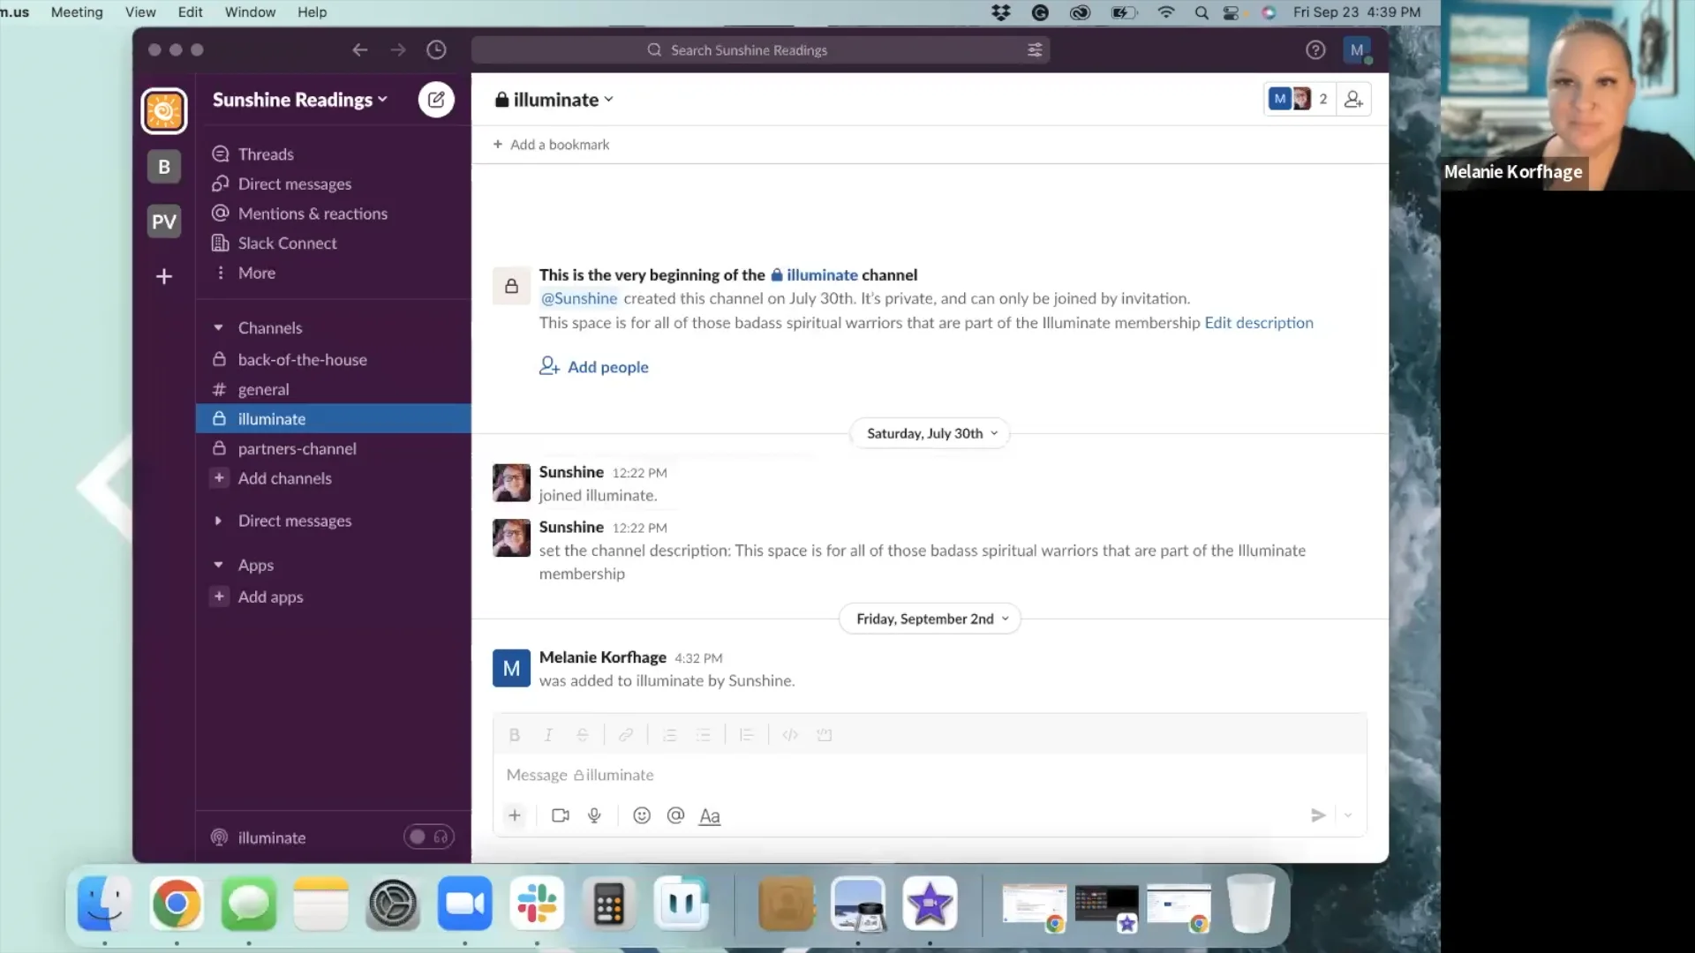Image resolution: width=1695 pixels, height=953 pixels.
Task: Insert an emoji into the message
Action: pos(641,815)
